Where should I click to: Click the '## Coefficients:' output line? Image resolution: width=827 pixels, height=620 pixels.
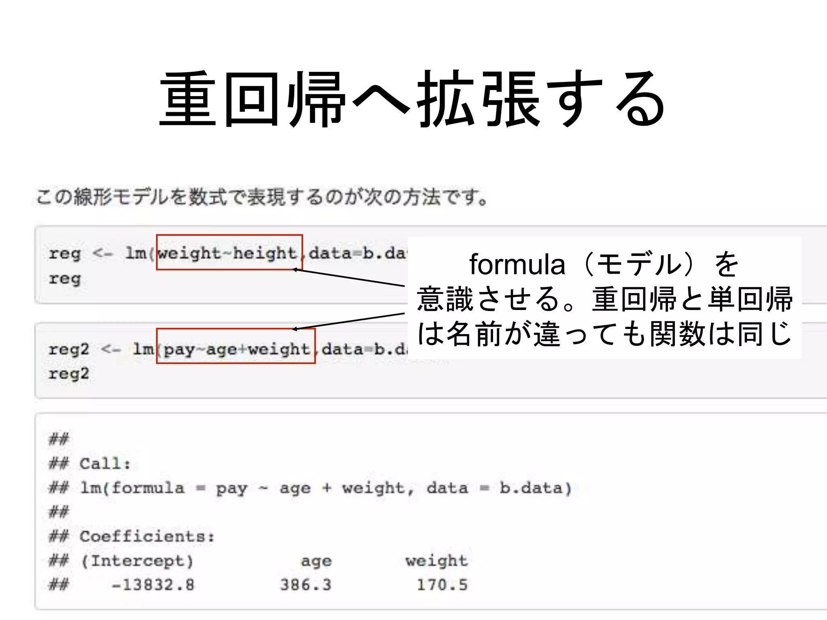[x=132, y=536]
